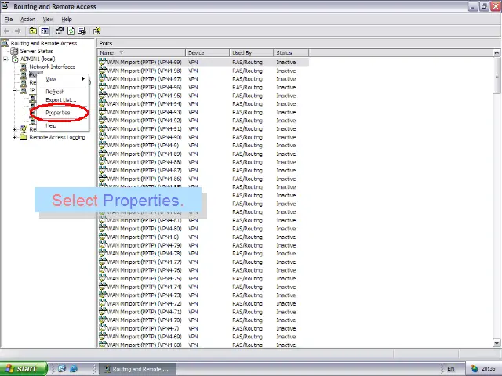
Task: Click the RAS/Routing cell of the VPN4-77 row
Action: (x=248, y=262)
